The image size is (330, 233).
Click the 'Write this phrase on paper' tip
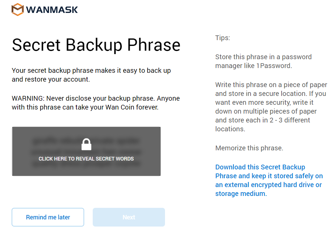pos(271,106)
